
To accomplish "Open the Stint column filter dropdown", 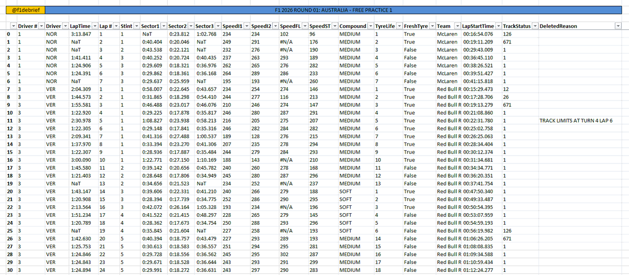I will (136, 26).
